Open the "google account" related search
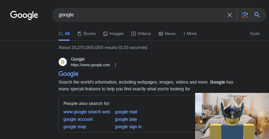The width and height of the screenshot is (269, 139). click(78, 119)
